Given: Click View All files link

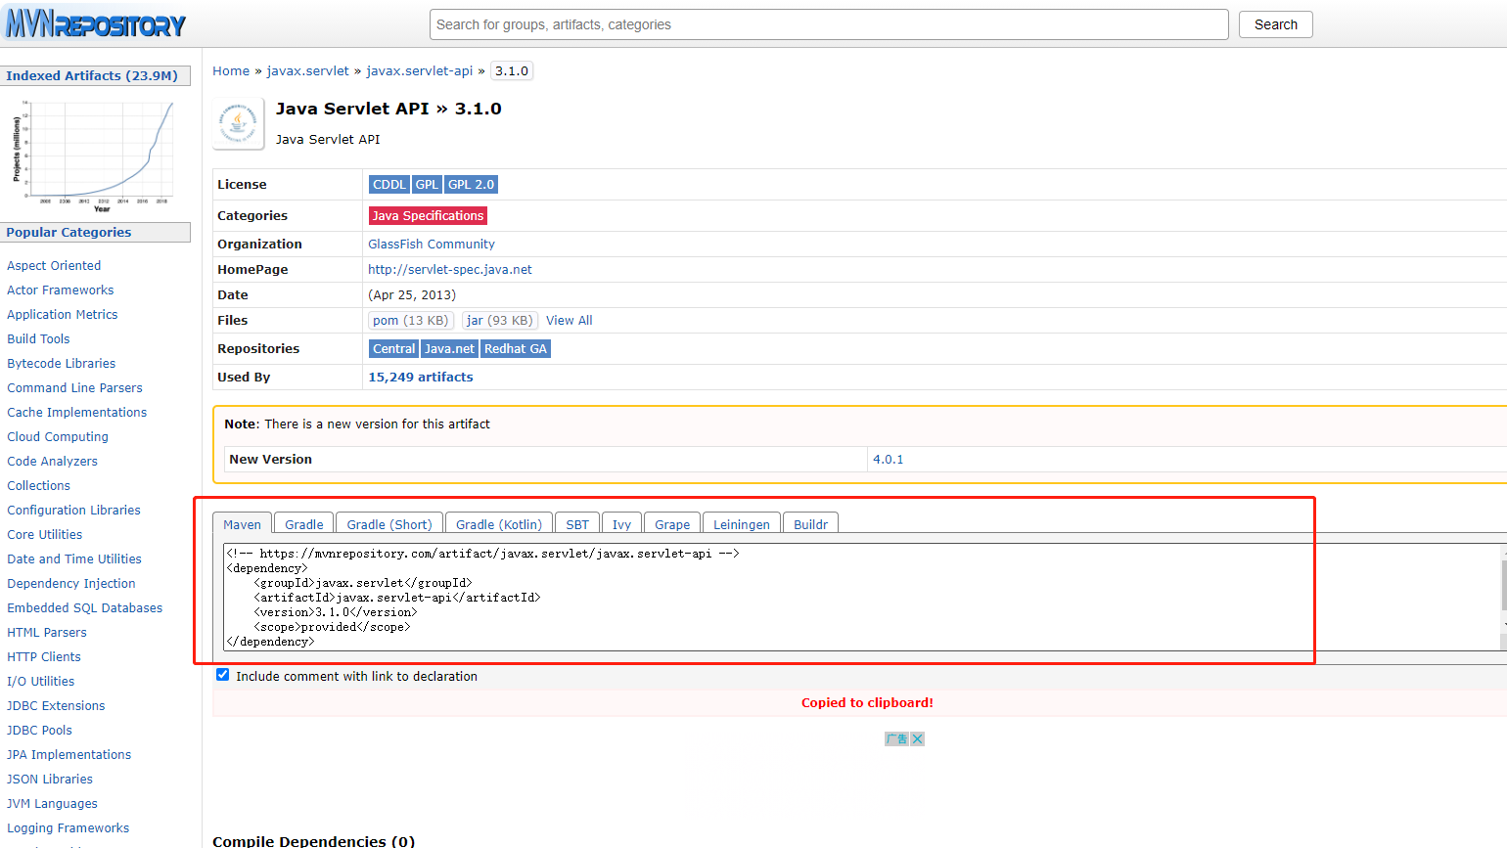Looking at the screenshot, I should [570, 320].
